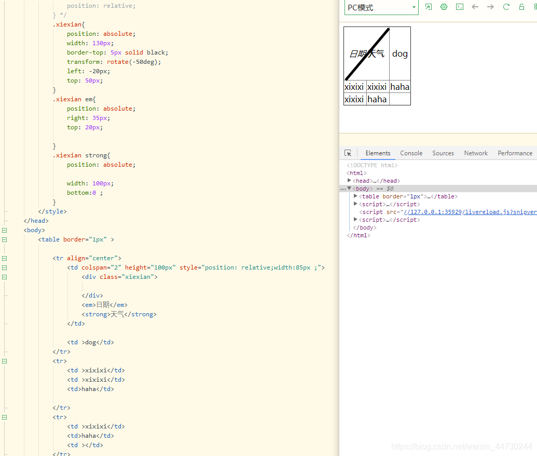Click the closing </head> tag line
537x456 pixels.
(x=36, y=221)
